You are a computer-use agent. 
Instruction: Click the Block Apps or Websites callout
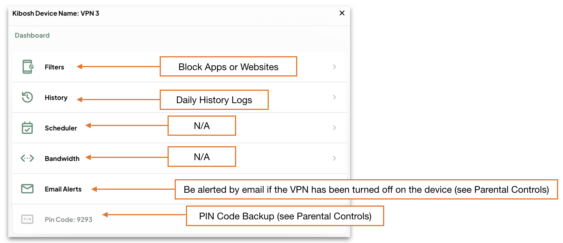[x=228, y=67]
